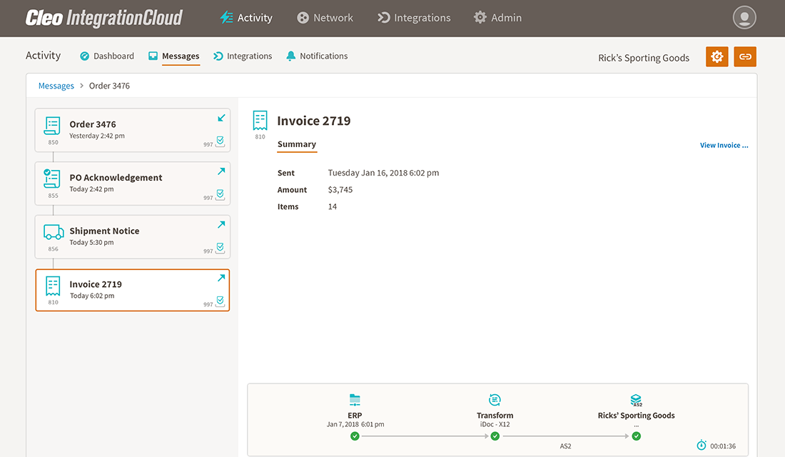The image size is (785, 457).
Task: Click the ERP green status checkmark
Action: [x=355, y=436]
